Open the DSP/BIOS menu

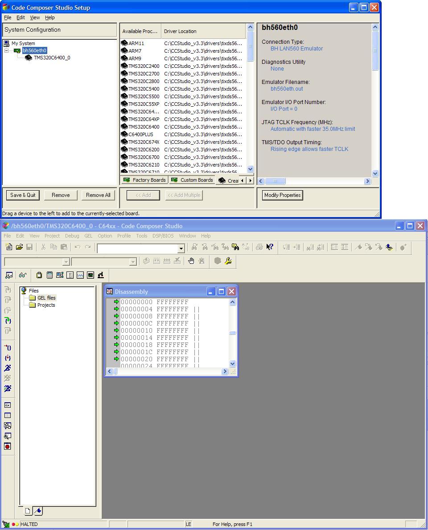163,236
